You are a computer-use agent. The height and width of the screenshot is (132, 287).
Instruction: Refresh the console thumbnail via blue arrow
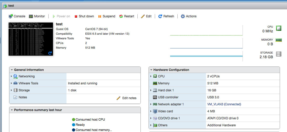pyautogui.click(x=50, y=53)
